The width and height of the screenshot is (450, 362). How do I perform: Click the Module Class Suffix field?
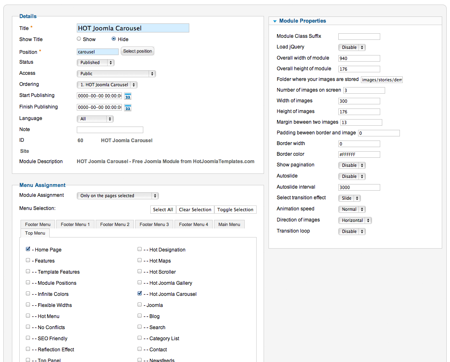[359, 37]
